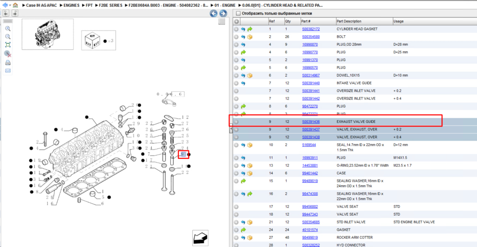The width and height of the screenshot is (477, 247).
Task: Click the blue arrow on INTAKE VALVE GUIDE row
Action: coord(243,83)
